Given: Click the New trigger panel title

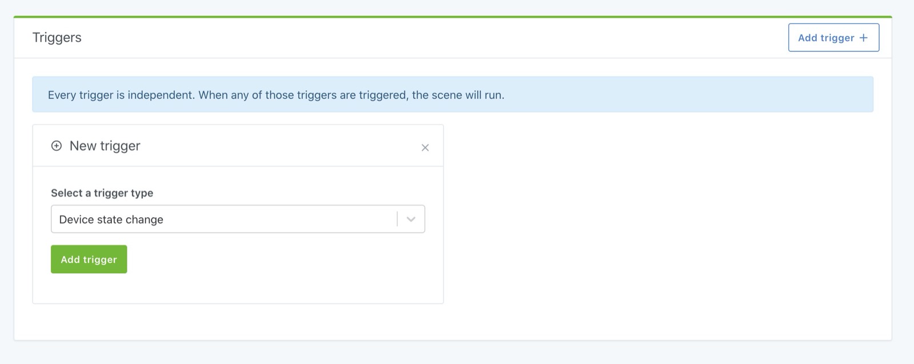Looking at the screenshot, I should point(104,146).
